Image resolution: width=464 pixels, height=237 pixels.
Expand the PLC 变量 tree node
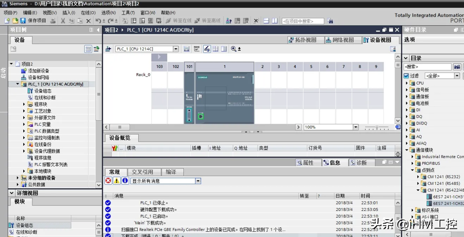(x=24, y=124)
